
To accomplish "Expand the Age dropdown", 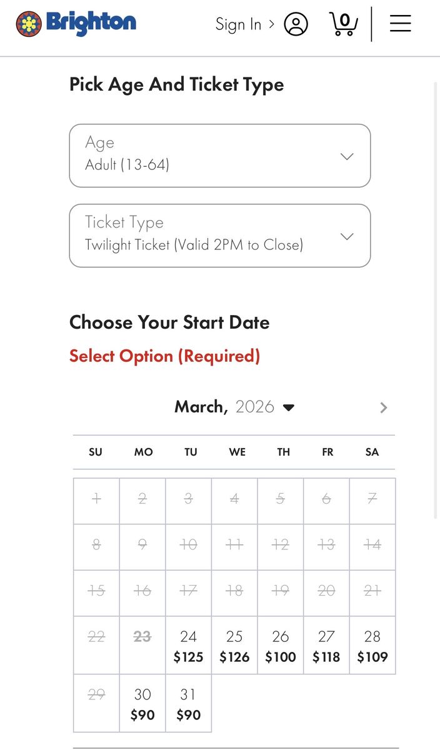I will (220, 156).
